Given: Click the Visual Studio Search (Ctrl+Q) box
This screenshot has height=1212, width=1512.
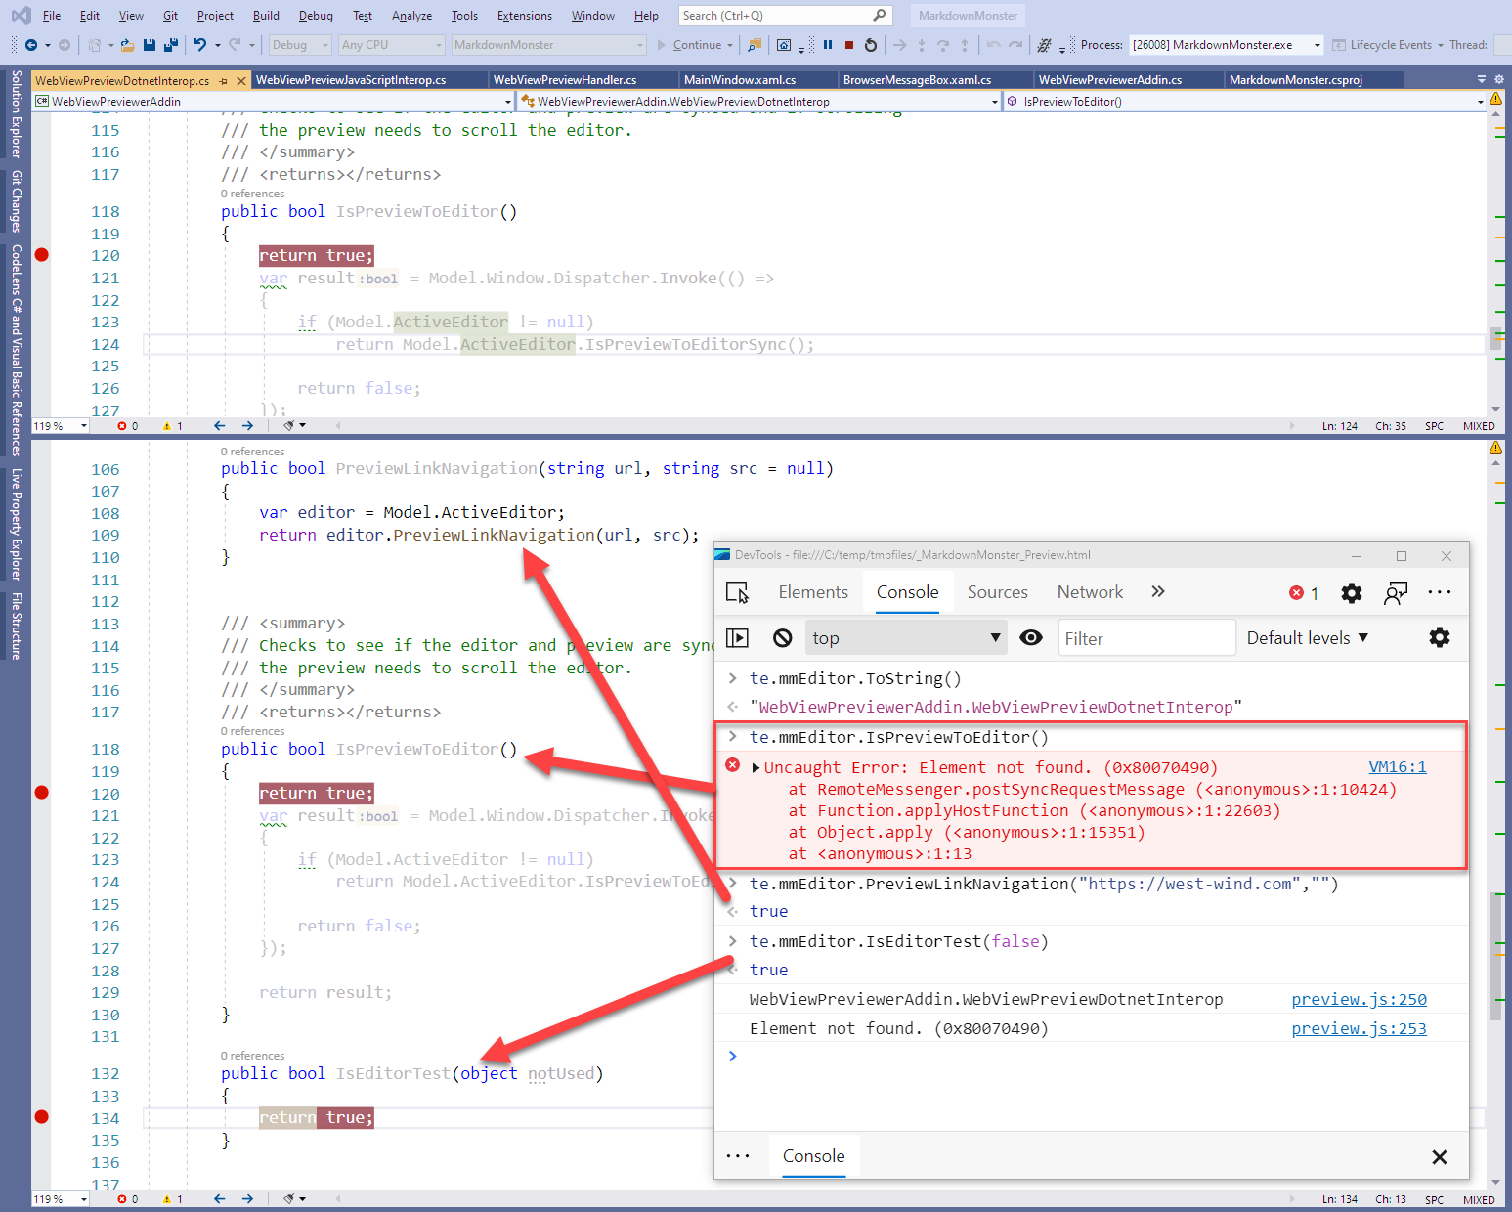Looking at the screenshot, I should coord(785,16).
